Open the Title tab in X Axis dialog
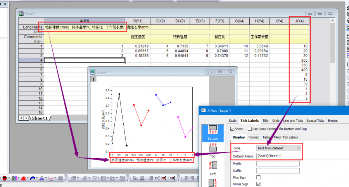 tap(265, 120)
